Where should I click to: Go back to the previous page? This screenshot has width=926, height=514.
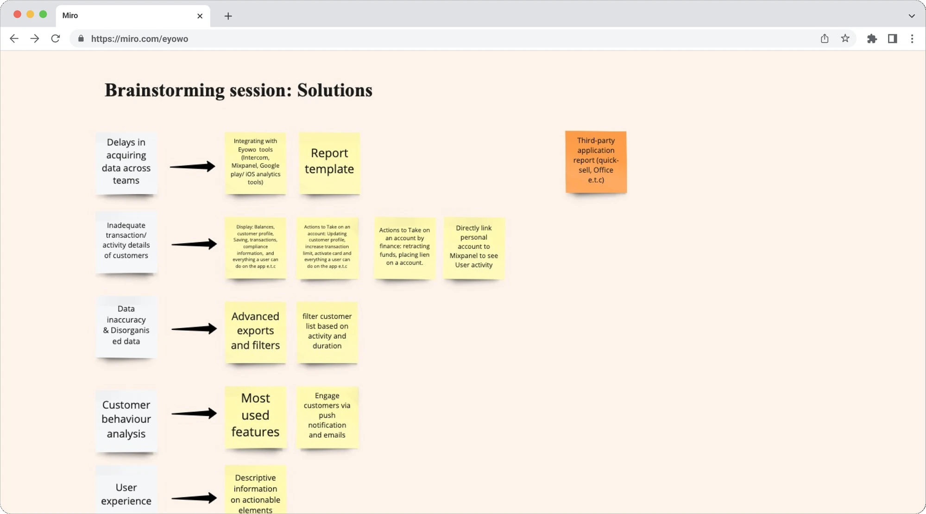(14, 39)
